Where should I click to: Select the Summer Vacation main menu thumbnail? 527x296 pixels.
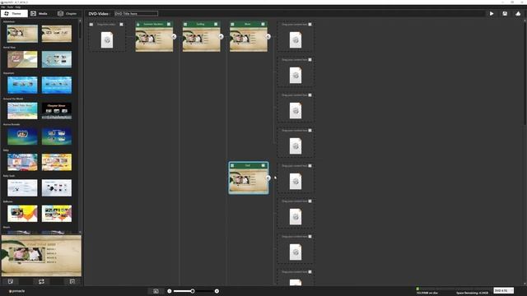(x=154, y=39)
